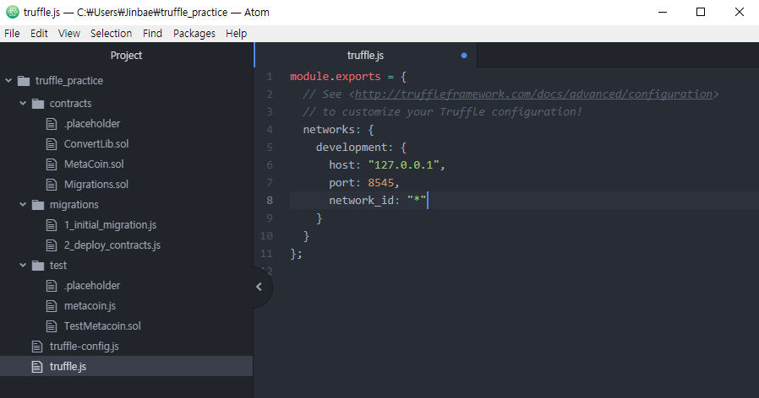Open Migrations.sol file
The height and width of the screenshot is (398, 759).
coord(96,185)
